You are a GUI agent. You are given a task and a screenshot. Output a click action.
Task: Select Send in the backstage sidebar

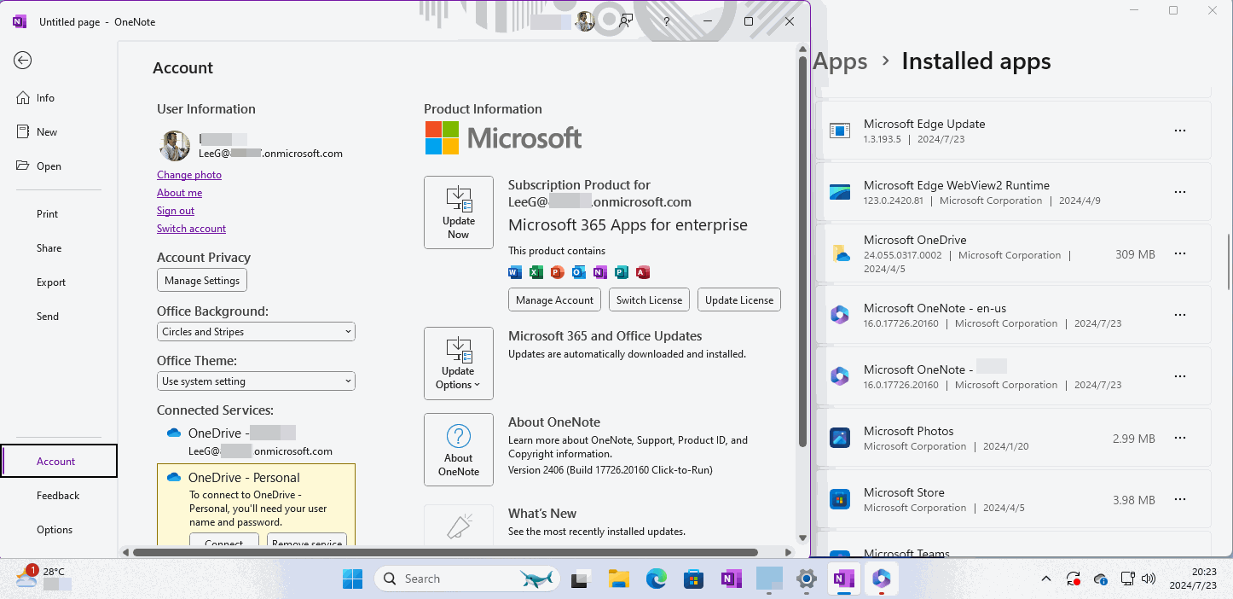click(x=59, y=317)
